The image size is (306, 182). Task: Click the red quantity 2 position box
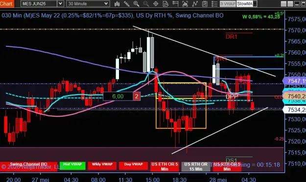(137, 96)
